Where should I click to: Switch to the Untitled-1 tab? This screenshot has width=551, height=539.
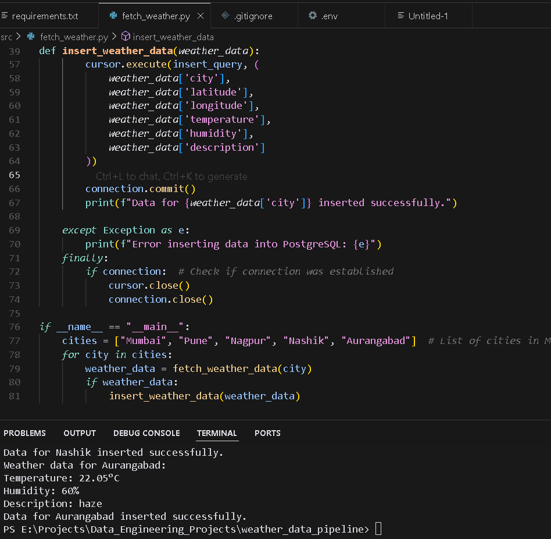tap(428, 16)
